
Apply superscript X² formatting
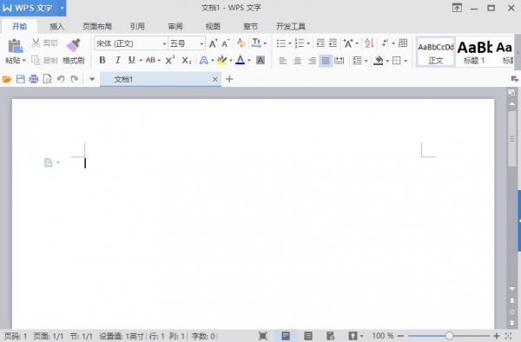coord(170,60)
